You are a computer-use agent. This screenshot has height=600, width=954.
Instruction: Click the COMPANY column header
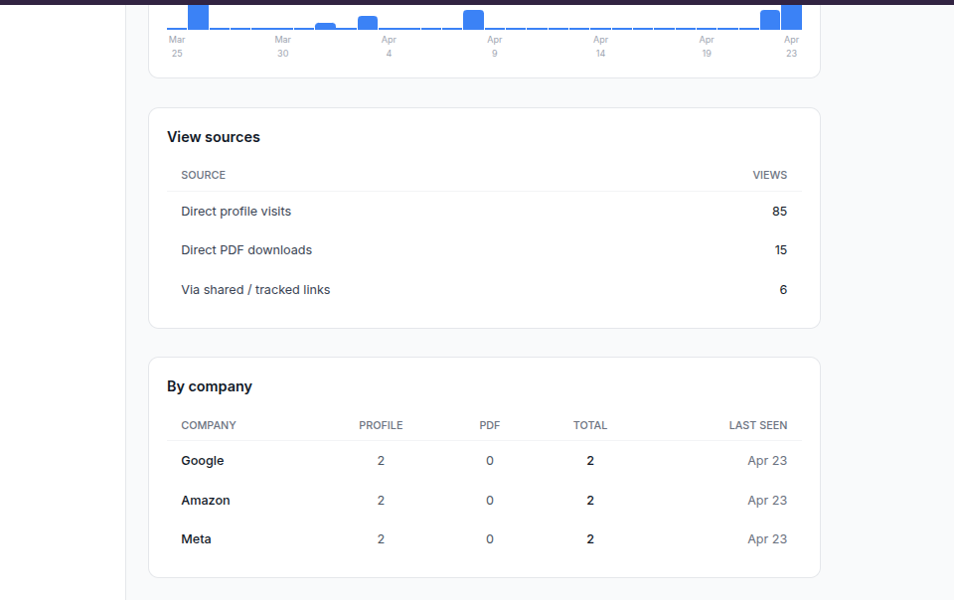pyautogui.click(x=209, y=425)
